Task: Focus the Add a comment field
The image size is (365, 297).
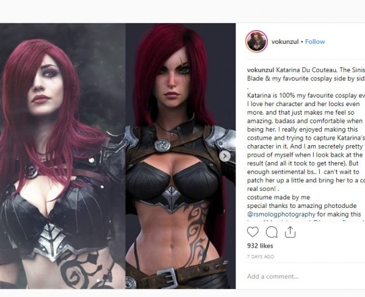Action: click(x=306, y=276)
